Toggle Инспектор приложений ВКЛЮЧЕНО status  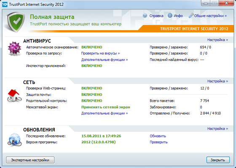[92, 66]
